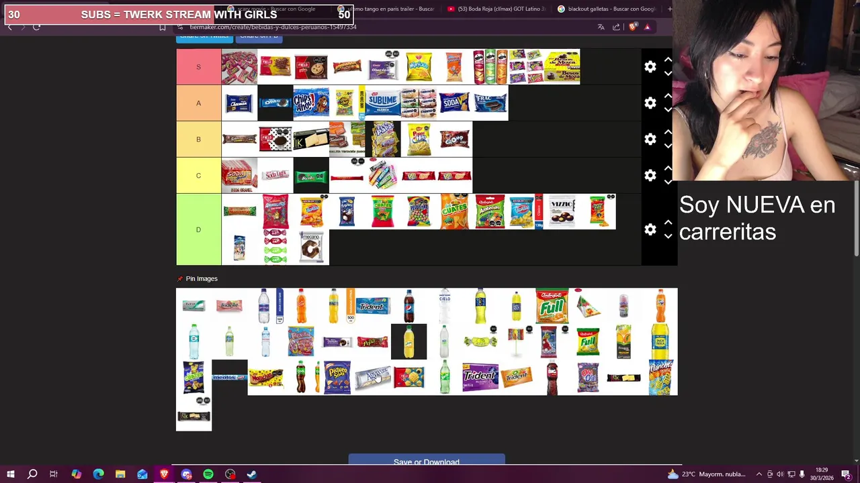Open settings gear for B tier row
Viewport: 860px width, 483px height.
pos(650,139)
